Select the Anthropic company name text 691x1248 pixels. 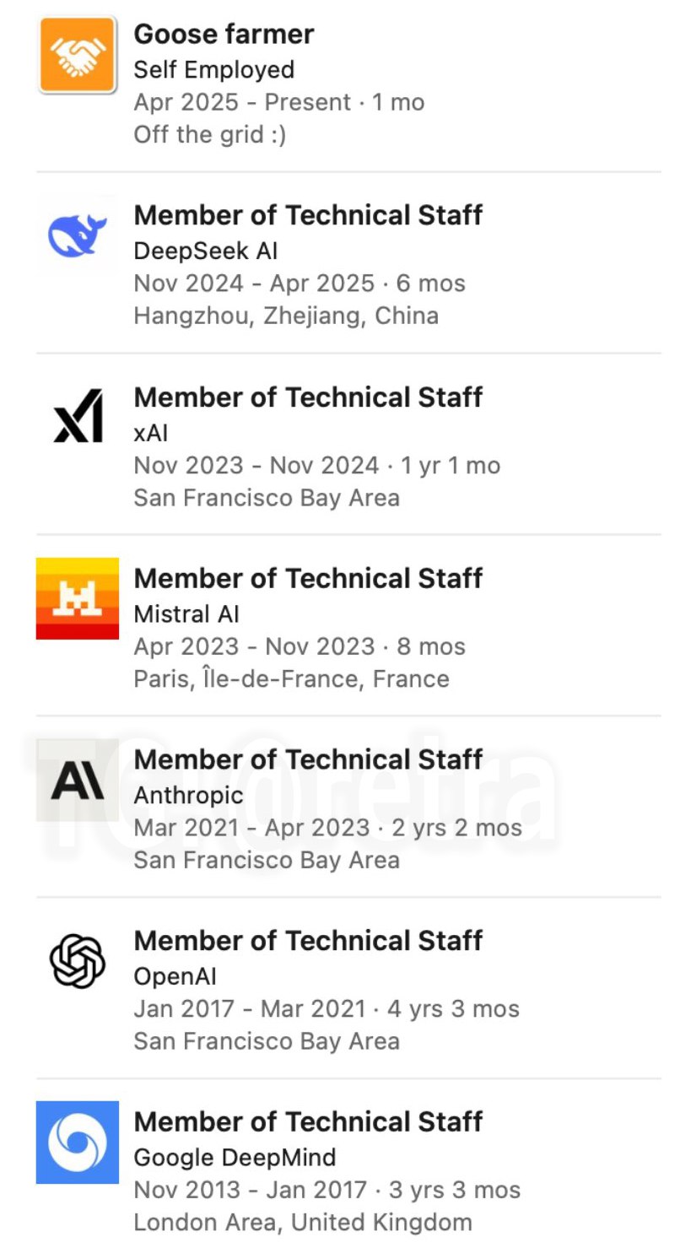click(x=188, y=795)
